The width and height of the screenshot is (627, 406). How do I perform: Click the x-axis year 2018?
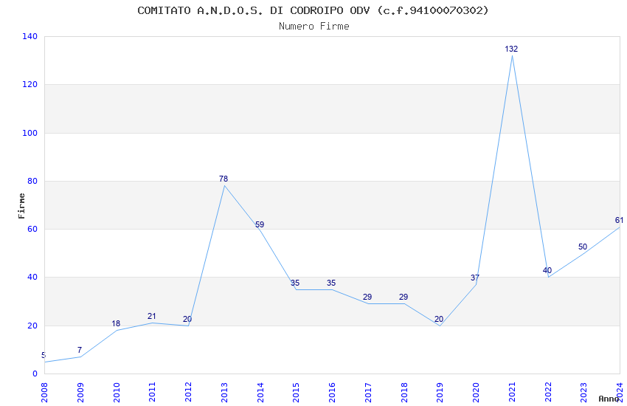[x=404, y=392]
